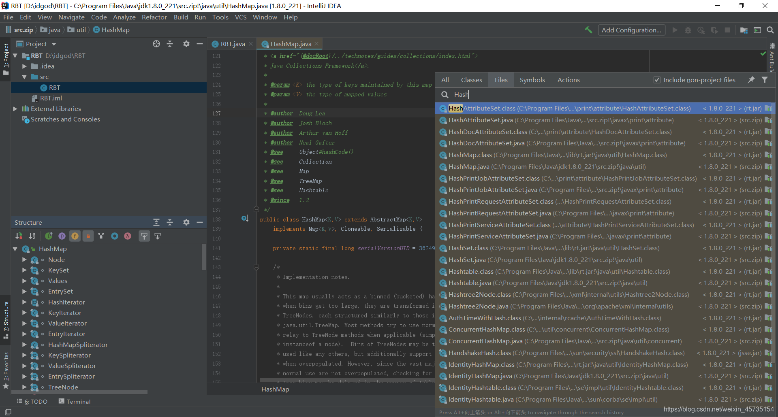Expand External Libraries node
This screenshot has height=417, width=778.
[x=15, y=109]
